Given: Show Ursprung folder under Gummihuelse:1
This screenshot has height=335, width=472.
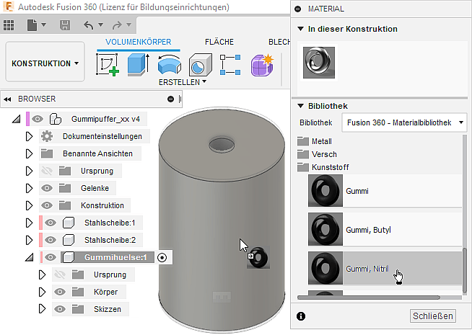Looking at the screenshot, I should (60, 274).
